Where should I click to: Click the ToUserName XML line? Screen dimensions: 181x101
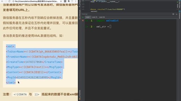(x=42, y=52)
